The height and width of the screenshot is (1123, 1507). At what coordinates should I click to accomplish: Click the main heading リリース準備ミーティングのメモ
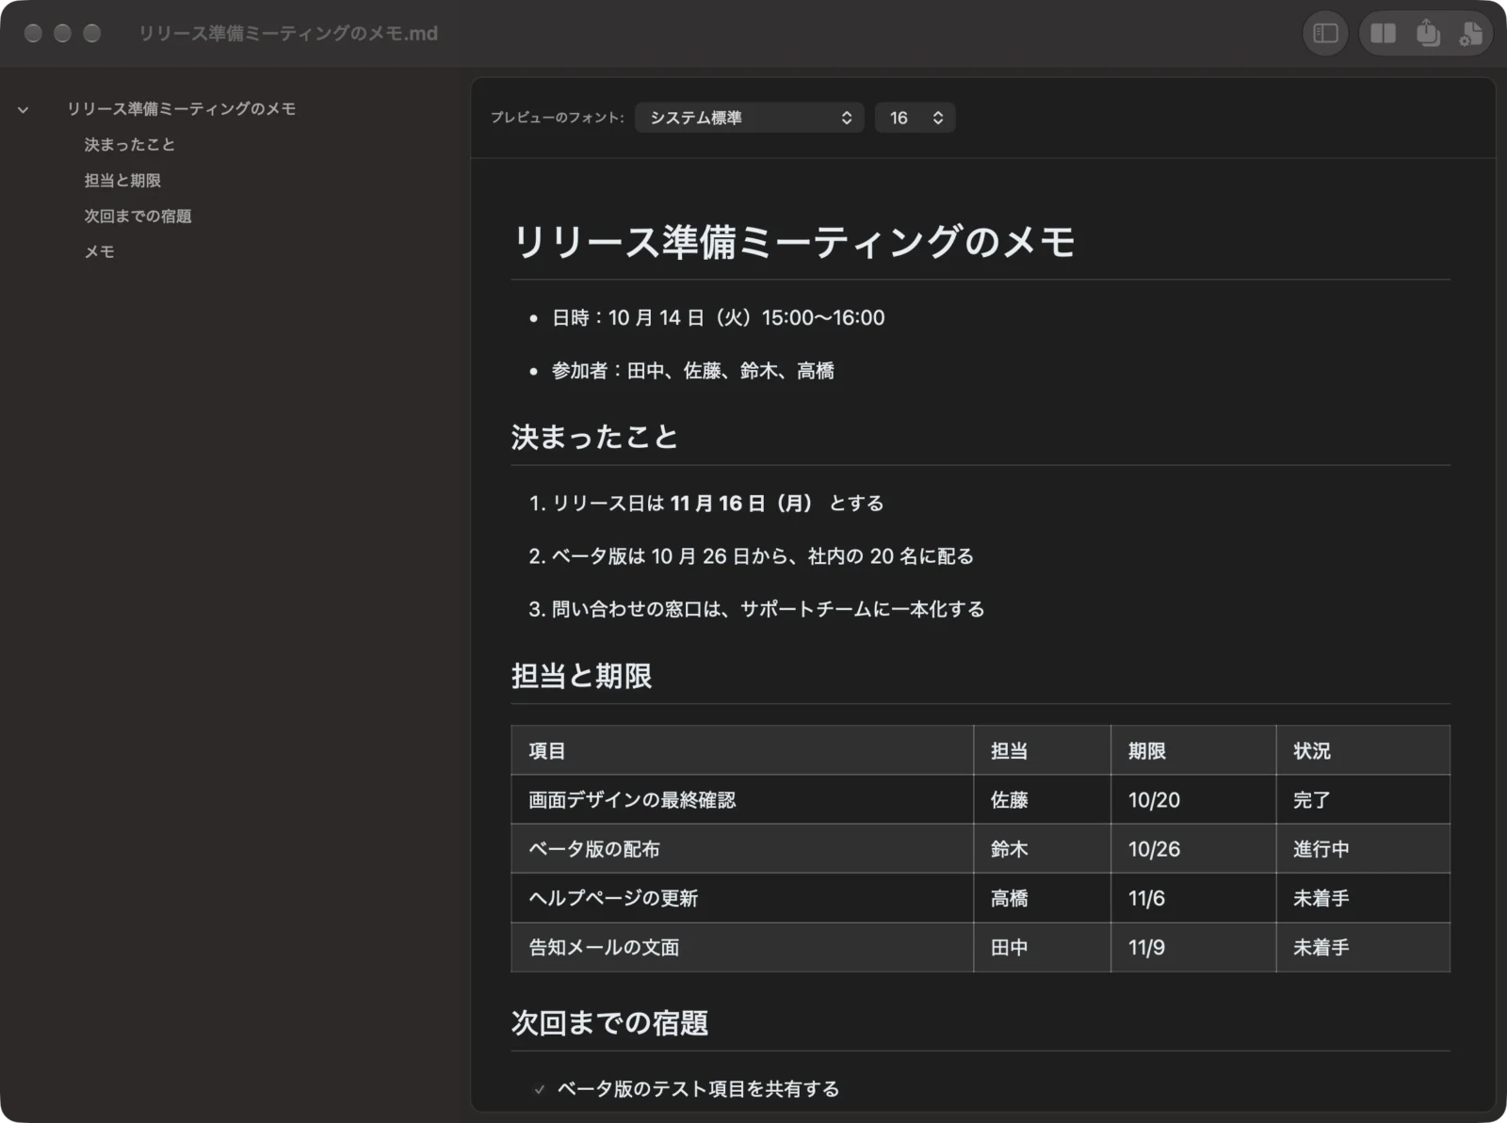coord(794,242)
